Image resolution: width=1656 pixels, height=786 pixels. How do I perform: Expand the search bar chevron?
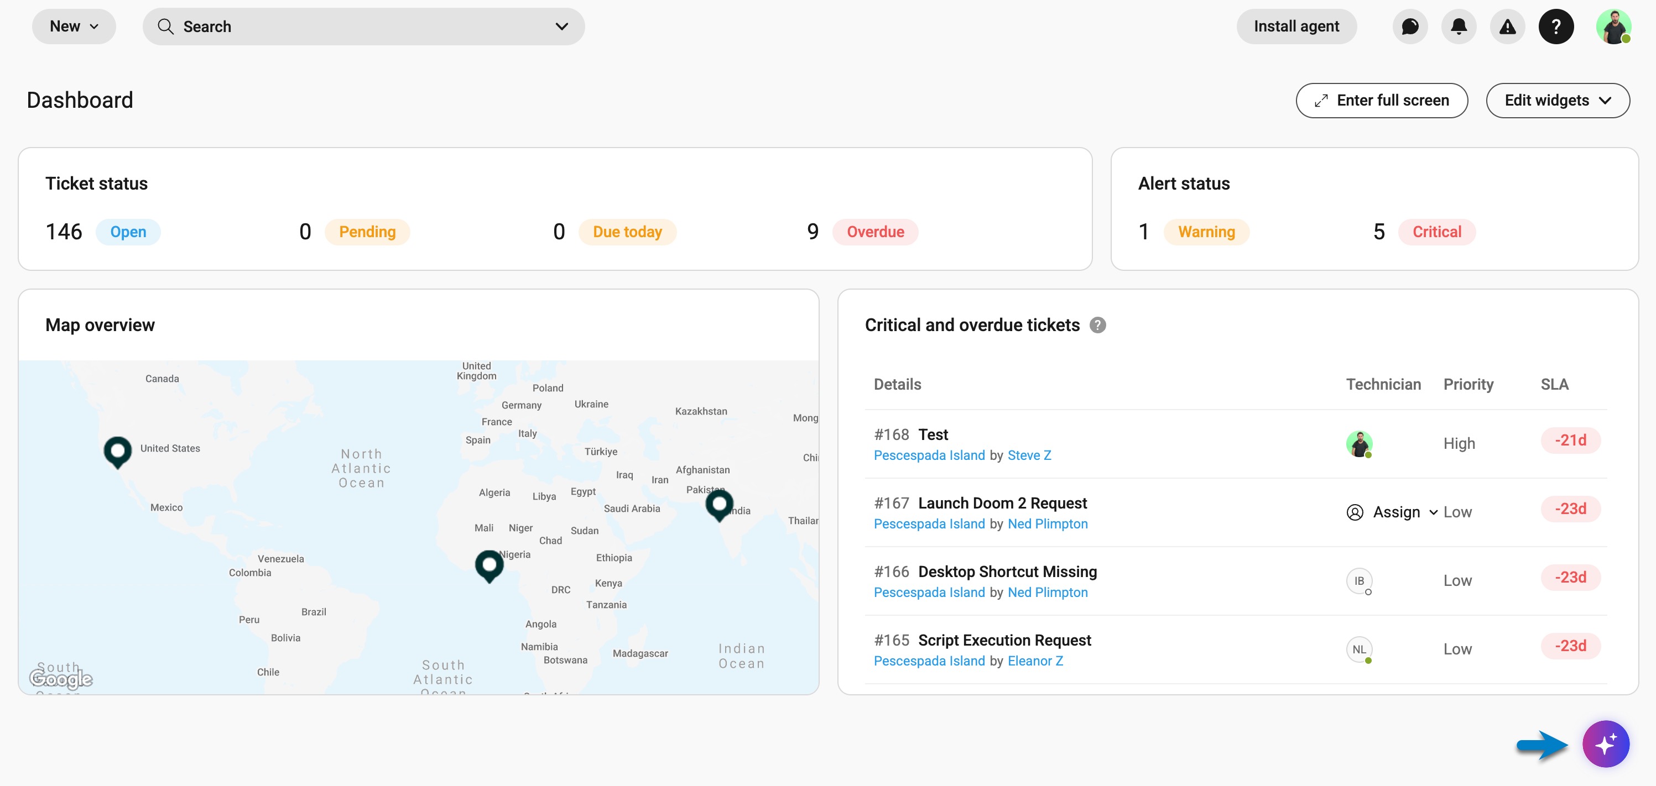[561, 27]
